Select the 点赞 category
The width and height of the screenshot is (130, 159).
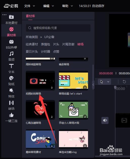[x=56, y=52]
